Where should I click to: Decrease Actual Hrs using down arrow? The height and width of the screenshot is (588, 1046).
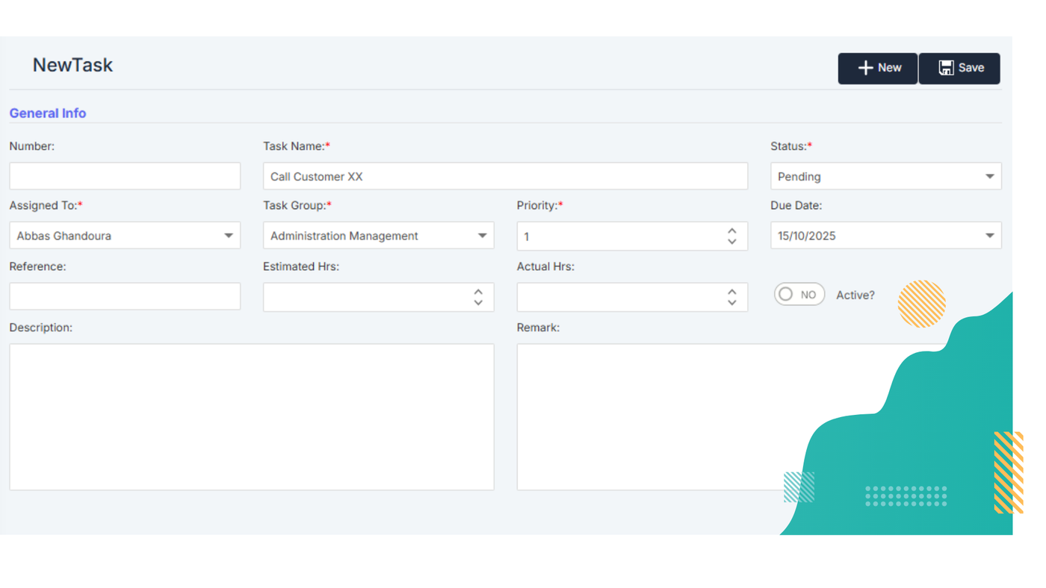coord(731,303)
